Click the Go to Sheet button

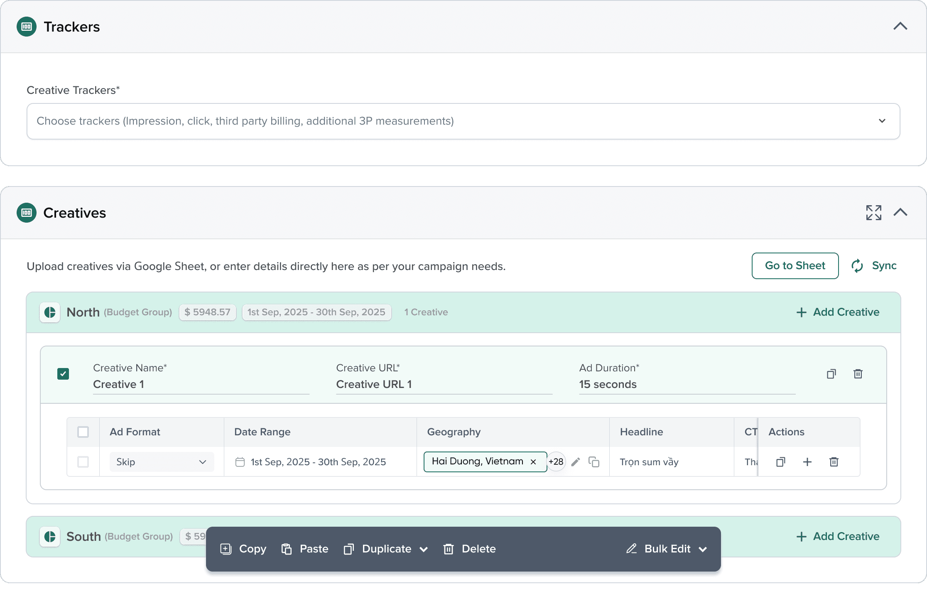click(x=795, y=266)
